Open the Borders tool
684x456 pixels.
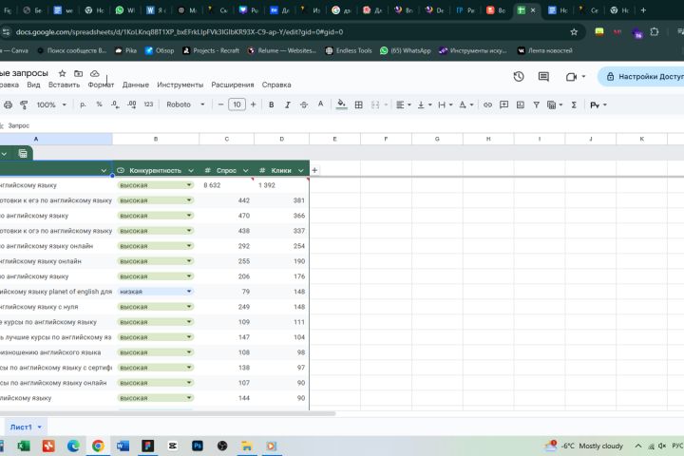pos(358,104)
